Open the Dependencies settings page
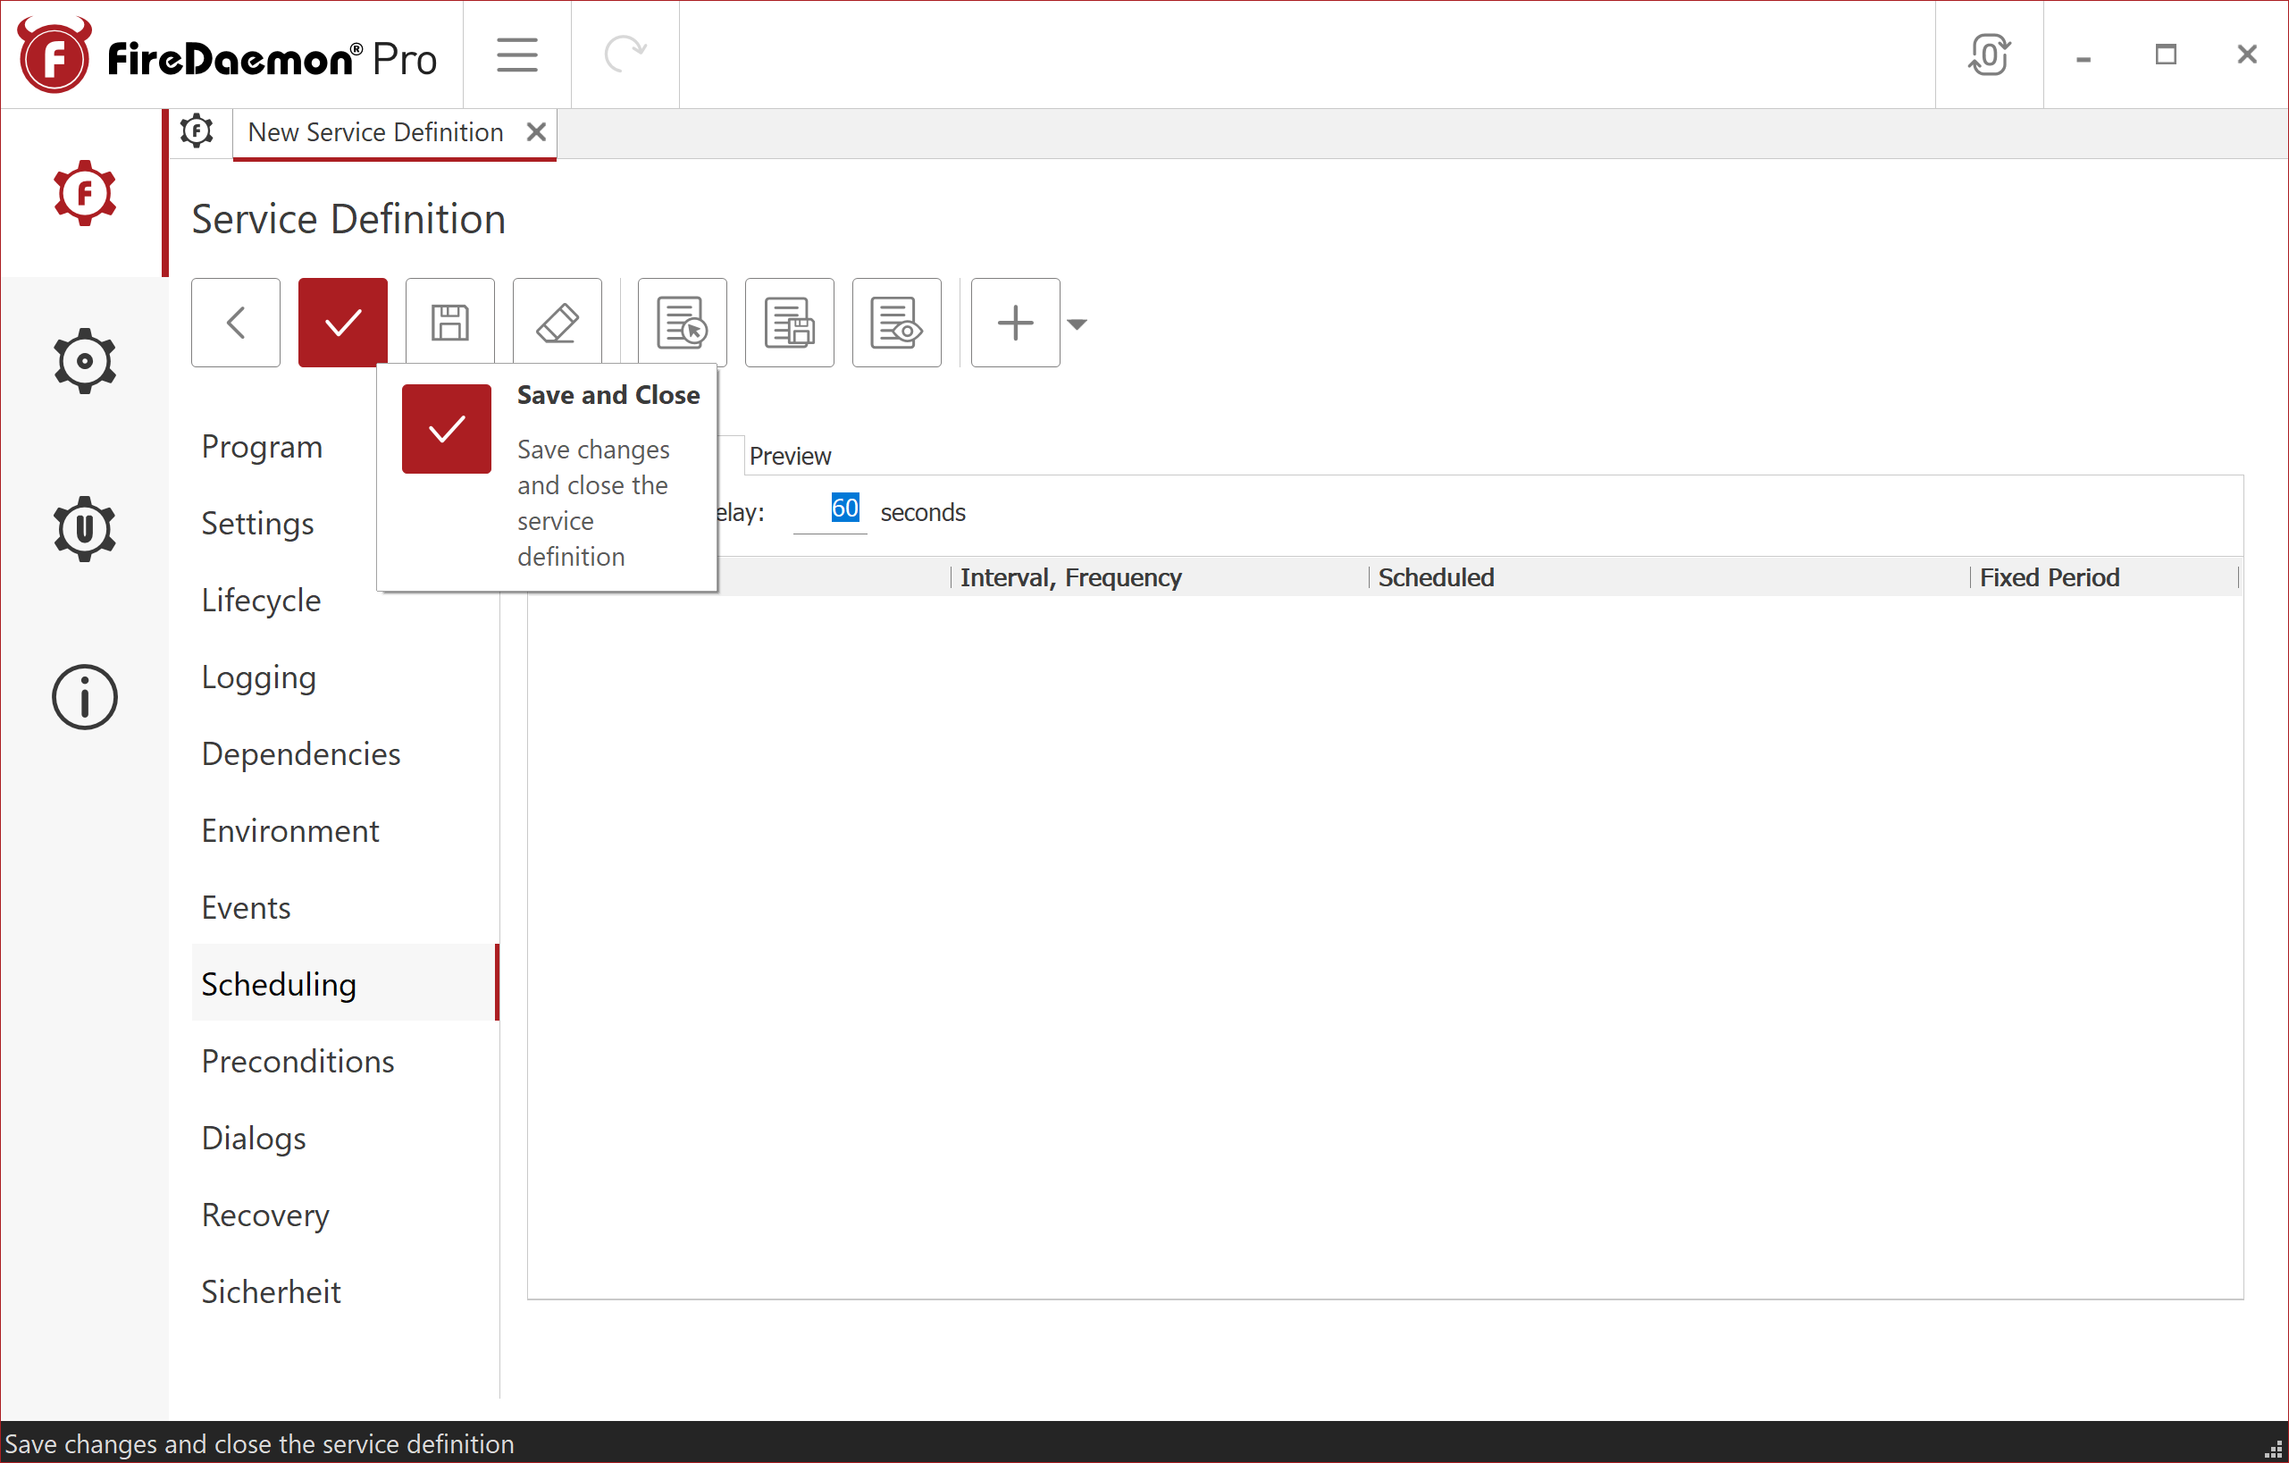The image size is (2289, 1463). point(300,753)
